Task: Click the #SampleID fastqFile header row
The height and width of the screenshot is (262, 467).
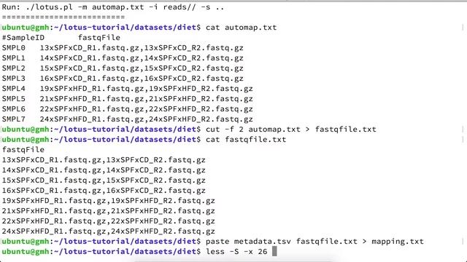Action: (x=61, y=38)
